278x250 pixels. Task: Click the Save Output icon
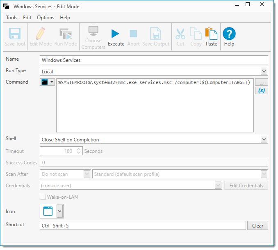pyautogui.click(x=156, y=34)
